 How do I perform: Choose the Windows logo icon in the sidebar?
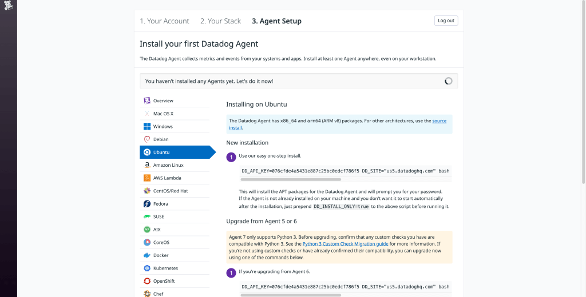147,126
